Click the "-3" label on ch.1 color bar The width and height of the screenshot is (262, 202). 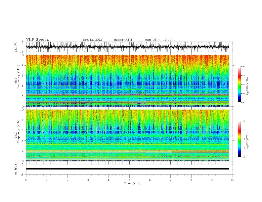(x=244, y=66)
